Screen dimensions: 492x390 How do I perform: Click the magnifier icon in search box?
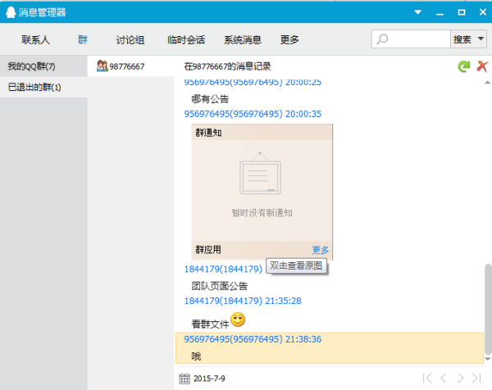tap(382, 39)
